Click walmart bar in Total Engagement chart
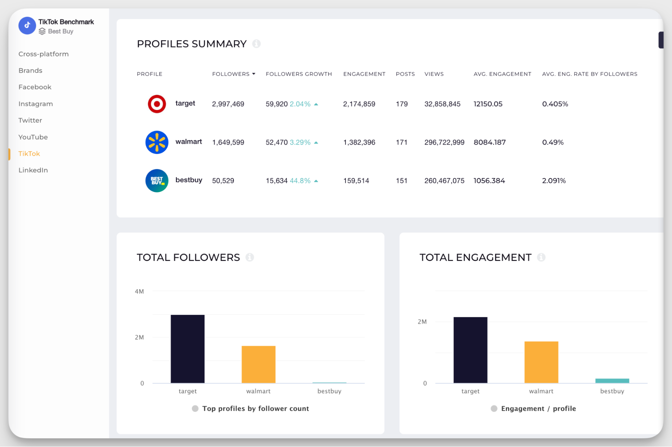Image resolution: width=672 pixels, height=447 pixels. [541, 362]
